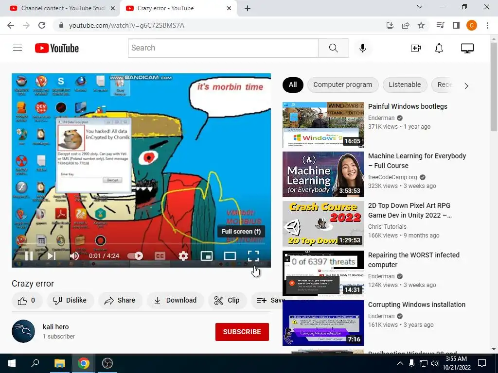The width and height of the screenshot is (498, 373).
Task: Open kali hero channel avatar
Action: tap(23, 331)
